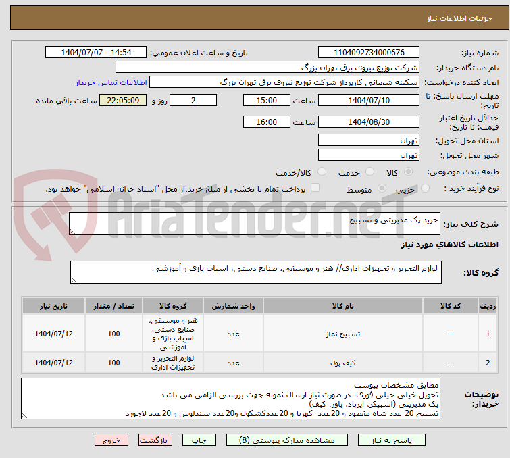Viewport: 510px width, 458px height.
Task: Click the request creator field 'سکینه شعبانی'
Action: point(284,82)
